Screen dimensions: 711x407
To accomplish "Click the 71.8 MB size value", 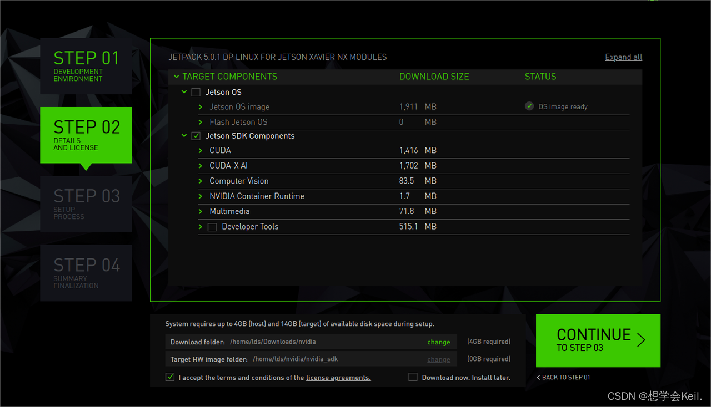I will click(x=418, y=211).
